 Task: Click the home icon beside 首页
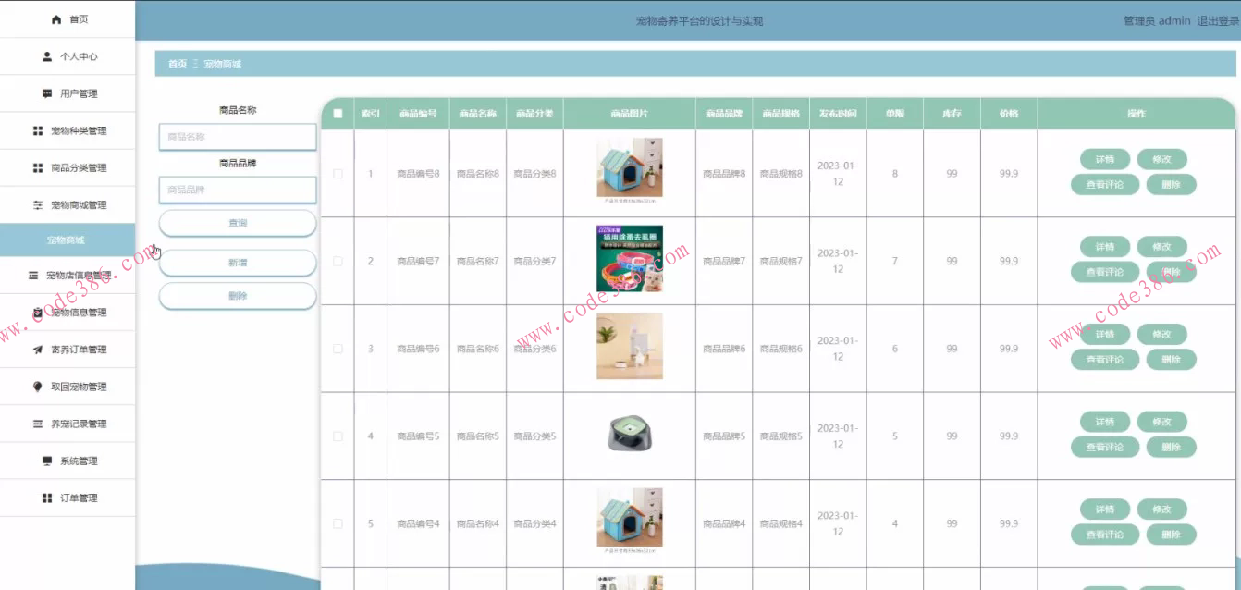pyautogui.click(x=56, y=19)
